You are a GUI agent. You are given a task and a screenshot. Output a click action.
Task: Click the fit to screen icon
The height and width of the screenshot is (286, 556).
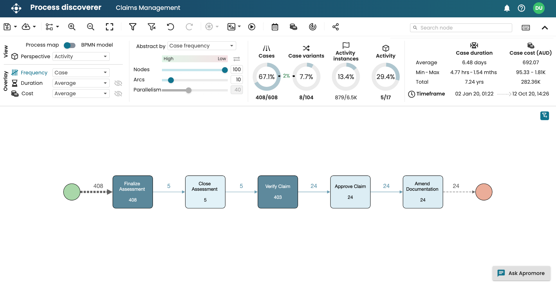point(109,27)
